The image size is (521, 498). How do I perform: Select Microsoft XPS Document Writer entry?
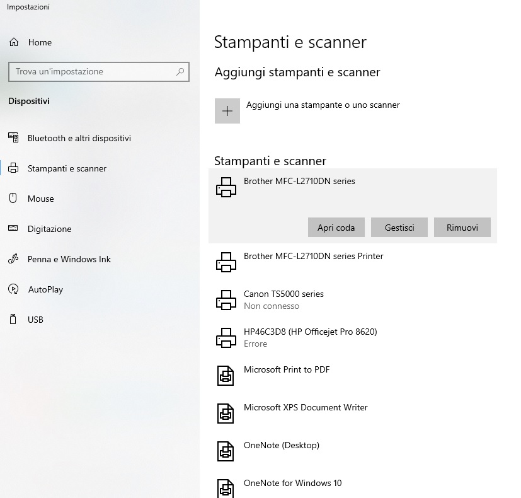(353, 414)
